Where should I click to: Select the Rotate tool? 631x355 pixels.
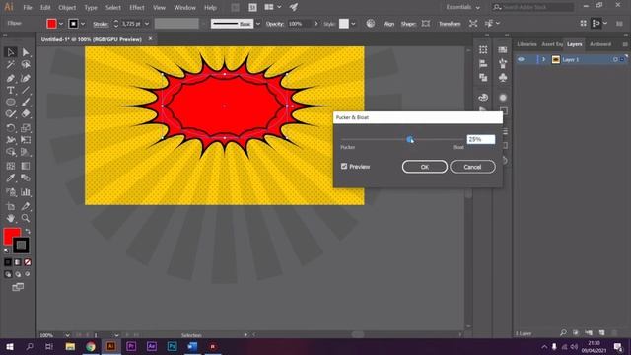pos(11,128)
